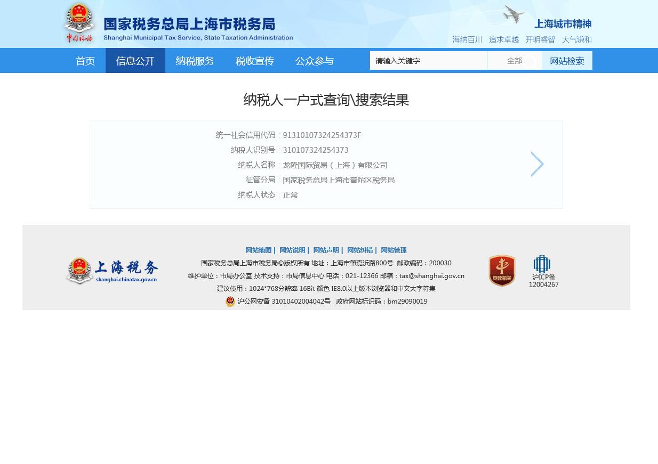The height and width of the screenshot is (464, 658).
Task: Go to the 首页 menu item
Action: tap(85, 61)
